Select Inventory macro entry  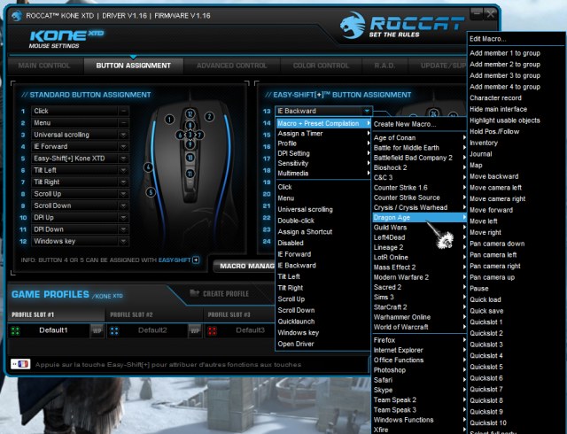(484, 143)
